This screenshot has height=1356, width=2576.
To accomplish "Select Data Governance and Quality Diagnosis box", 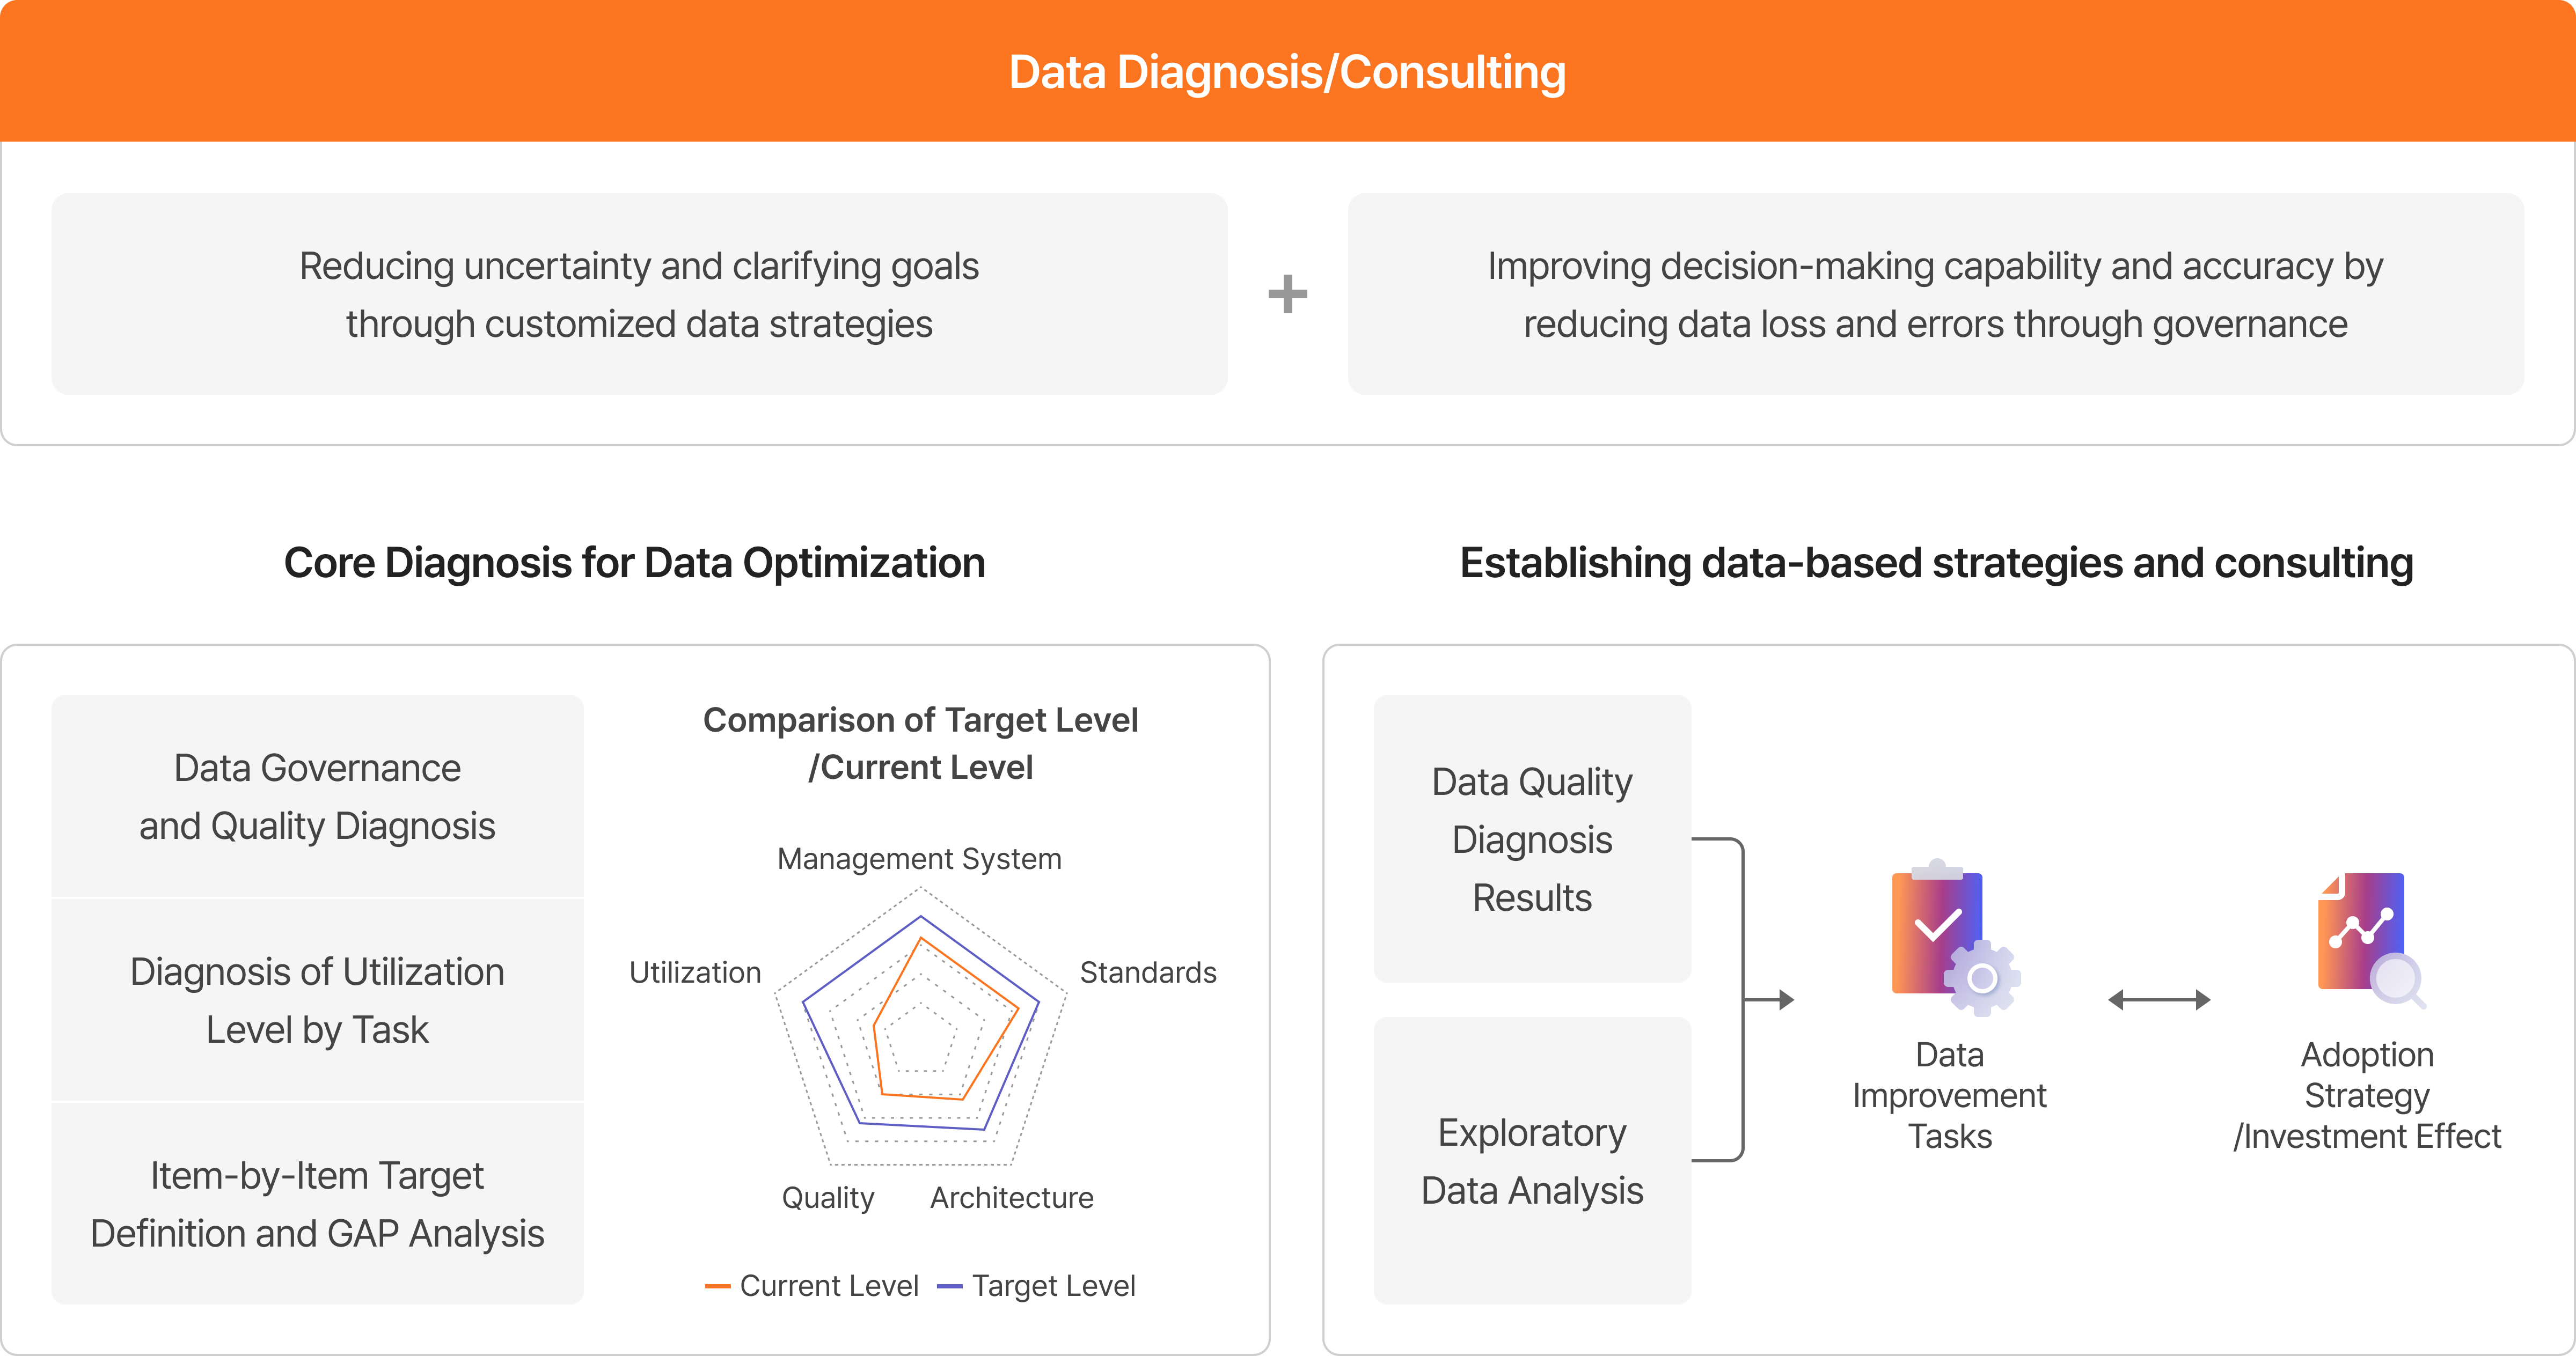I will [x=317, y=797].
